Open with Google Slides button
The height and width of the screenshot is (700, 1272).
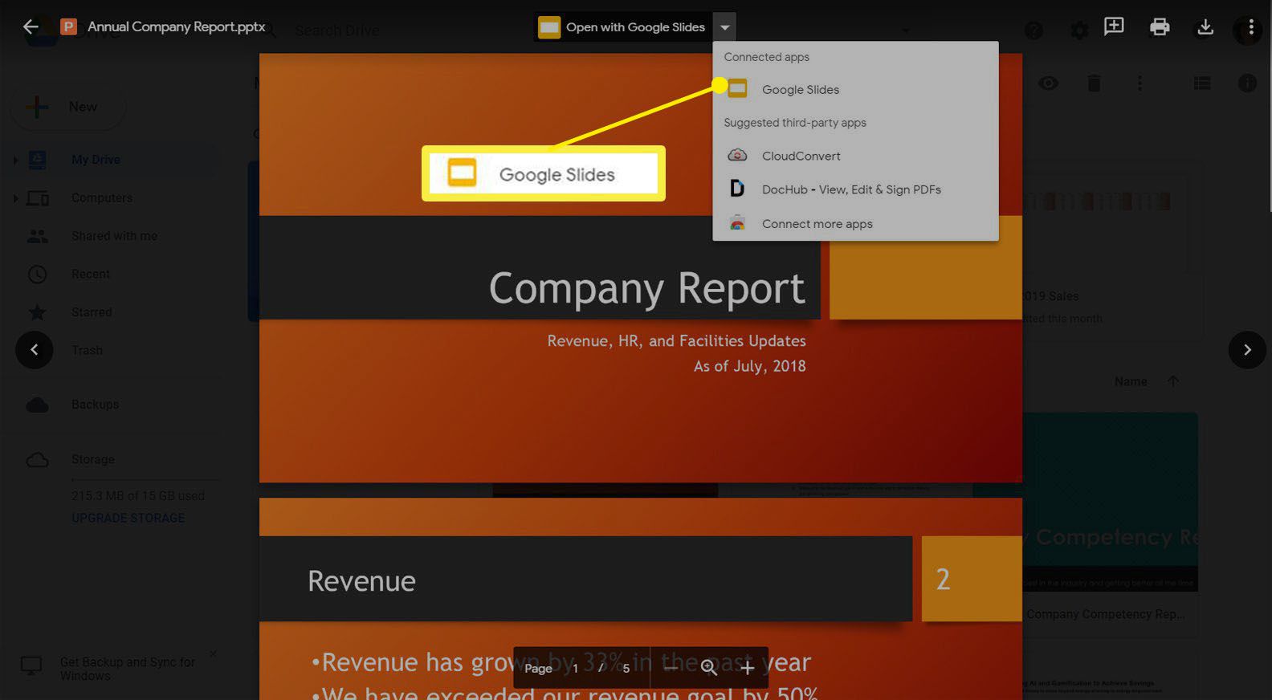(x=622, y=27)
